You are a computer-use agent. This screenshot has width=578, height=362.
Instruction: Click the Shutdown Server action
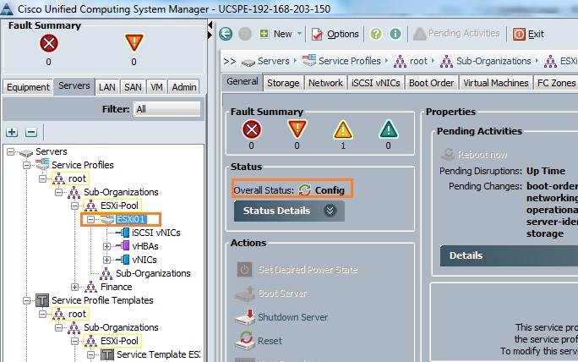coord(281,317)
